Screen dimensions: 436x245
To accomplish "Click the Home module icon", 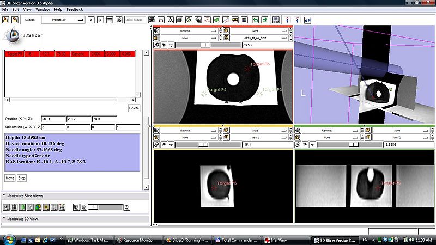I will pyautogui.click(x=161, y=20).
